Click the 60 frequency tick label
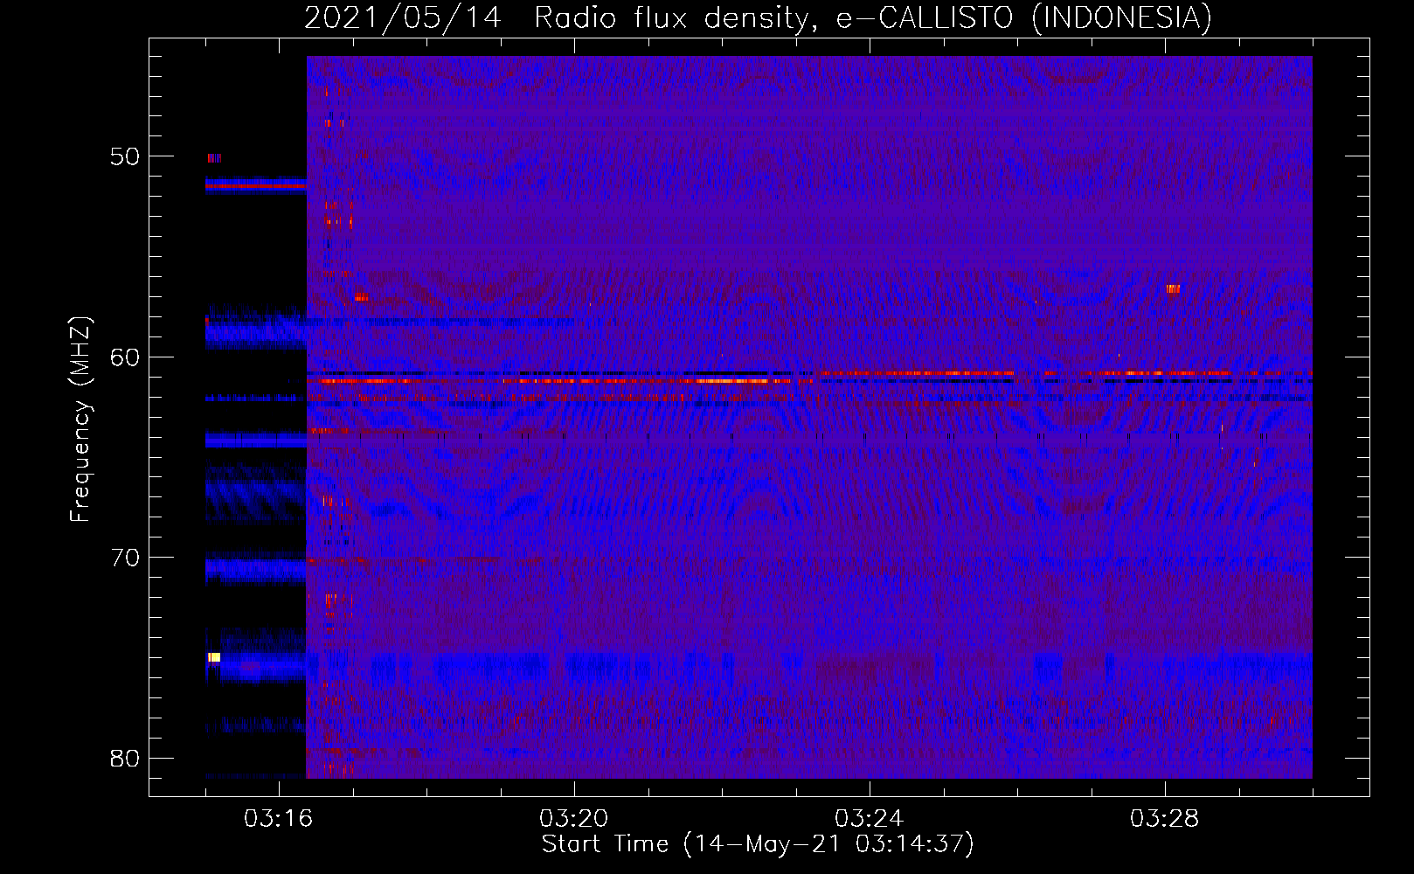Screen dimensions: 1414x874 [125, 357]
